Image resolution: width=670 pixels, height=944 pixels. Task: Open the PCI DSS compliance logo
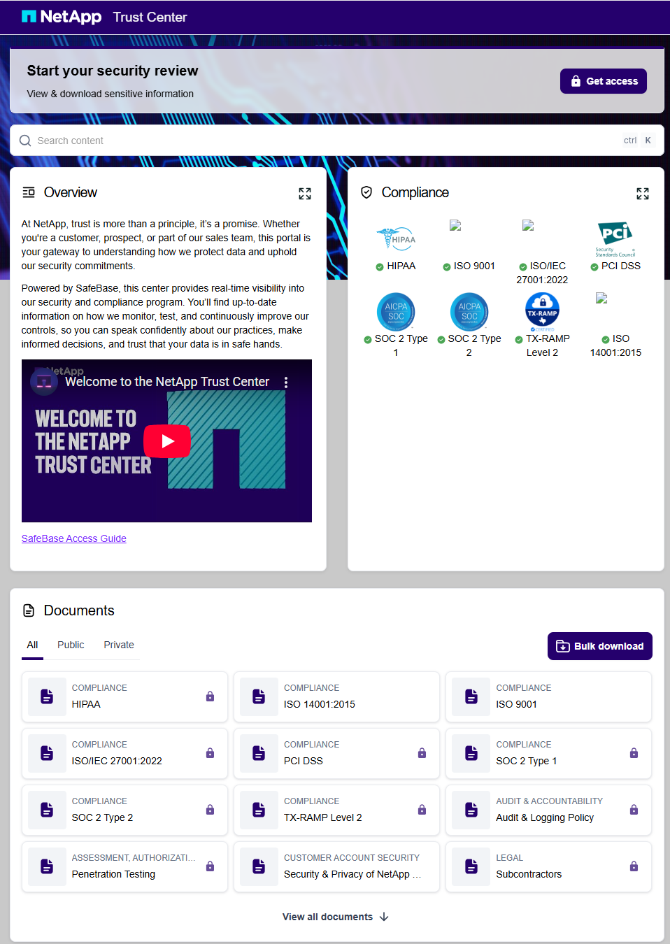point(615,240)
